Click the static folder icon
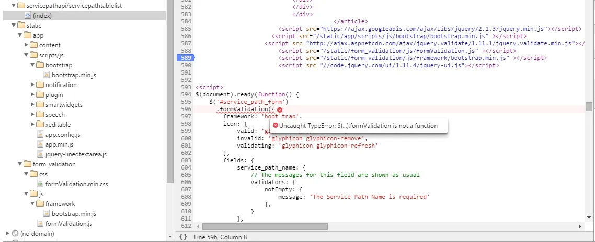Image resolution: width=595 pixels, height=242 pixels. 21,26
